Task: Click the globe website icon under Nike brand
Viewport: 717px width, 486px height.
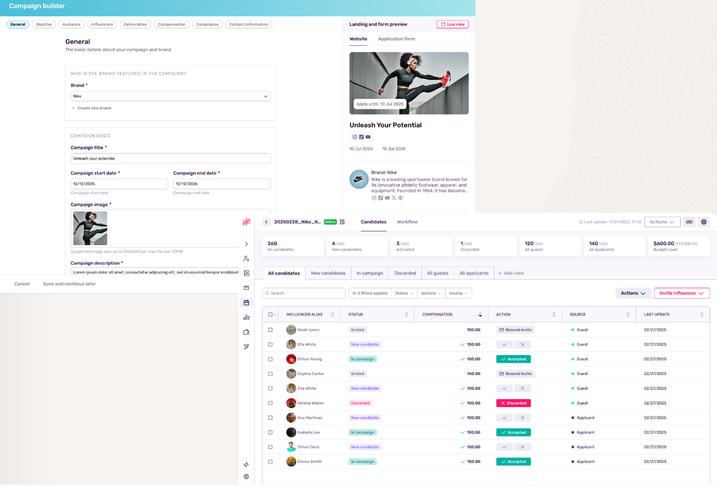Action: pyautogui.click(x=400, y=198)
